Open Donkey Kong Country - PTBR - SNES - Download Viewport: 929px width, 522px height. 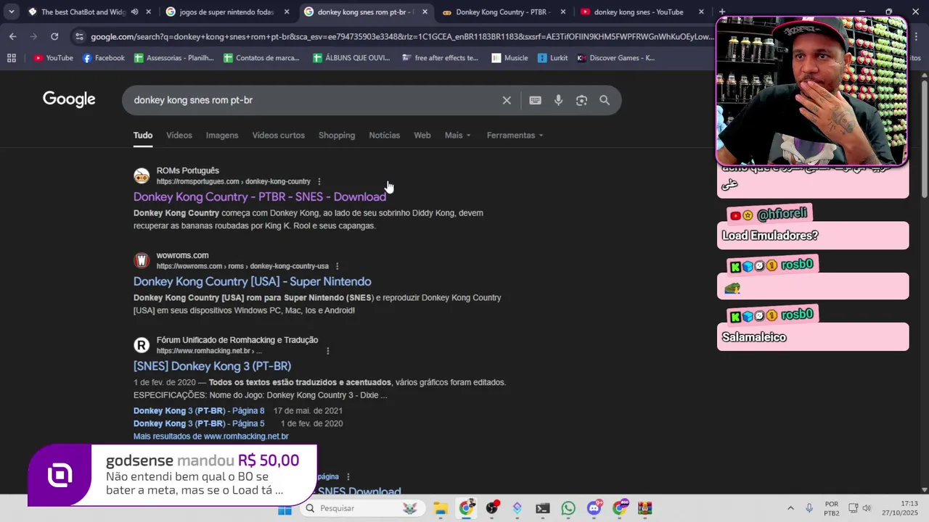click(x=260, y=197)
